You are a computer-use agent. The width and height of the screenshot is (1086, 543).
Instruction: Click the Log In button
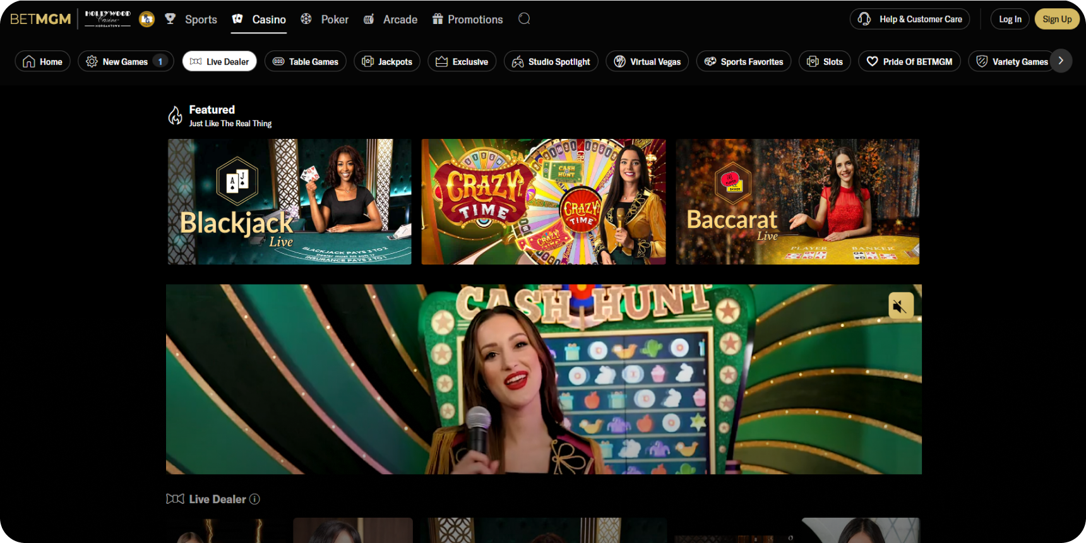coord(1010,19)
